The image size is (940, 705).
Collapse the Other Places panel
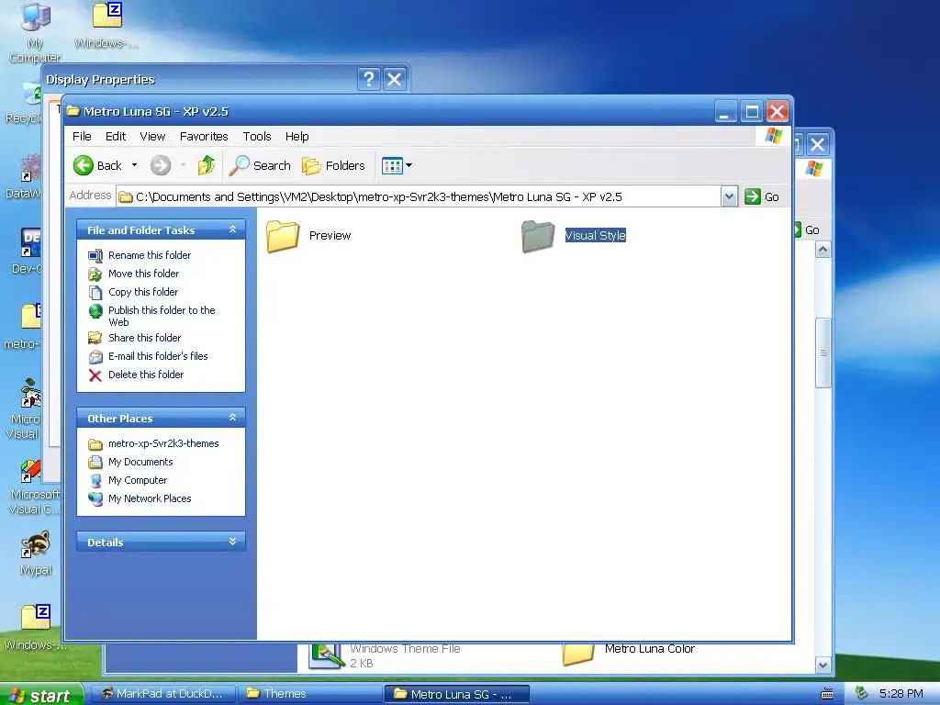[x=232, y=418]
